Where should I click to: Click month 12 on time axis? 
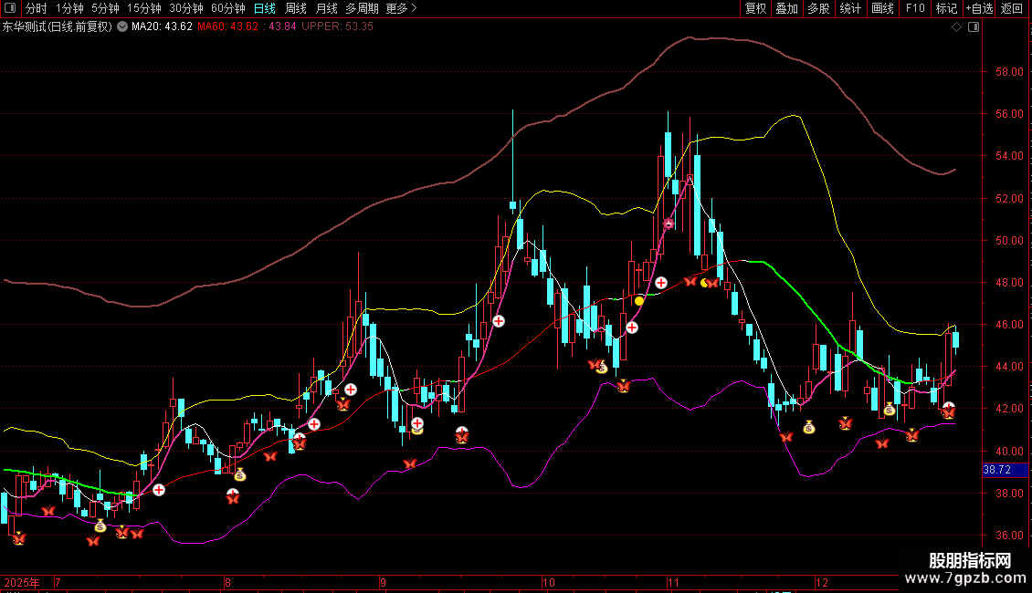[821, 582]
